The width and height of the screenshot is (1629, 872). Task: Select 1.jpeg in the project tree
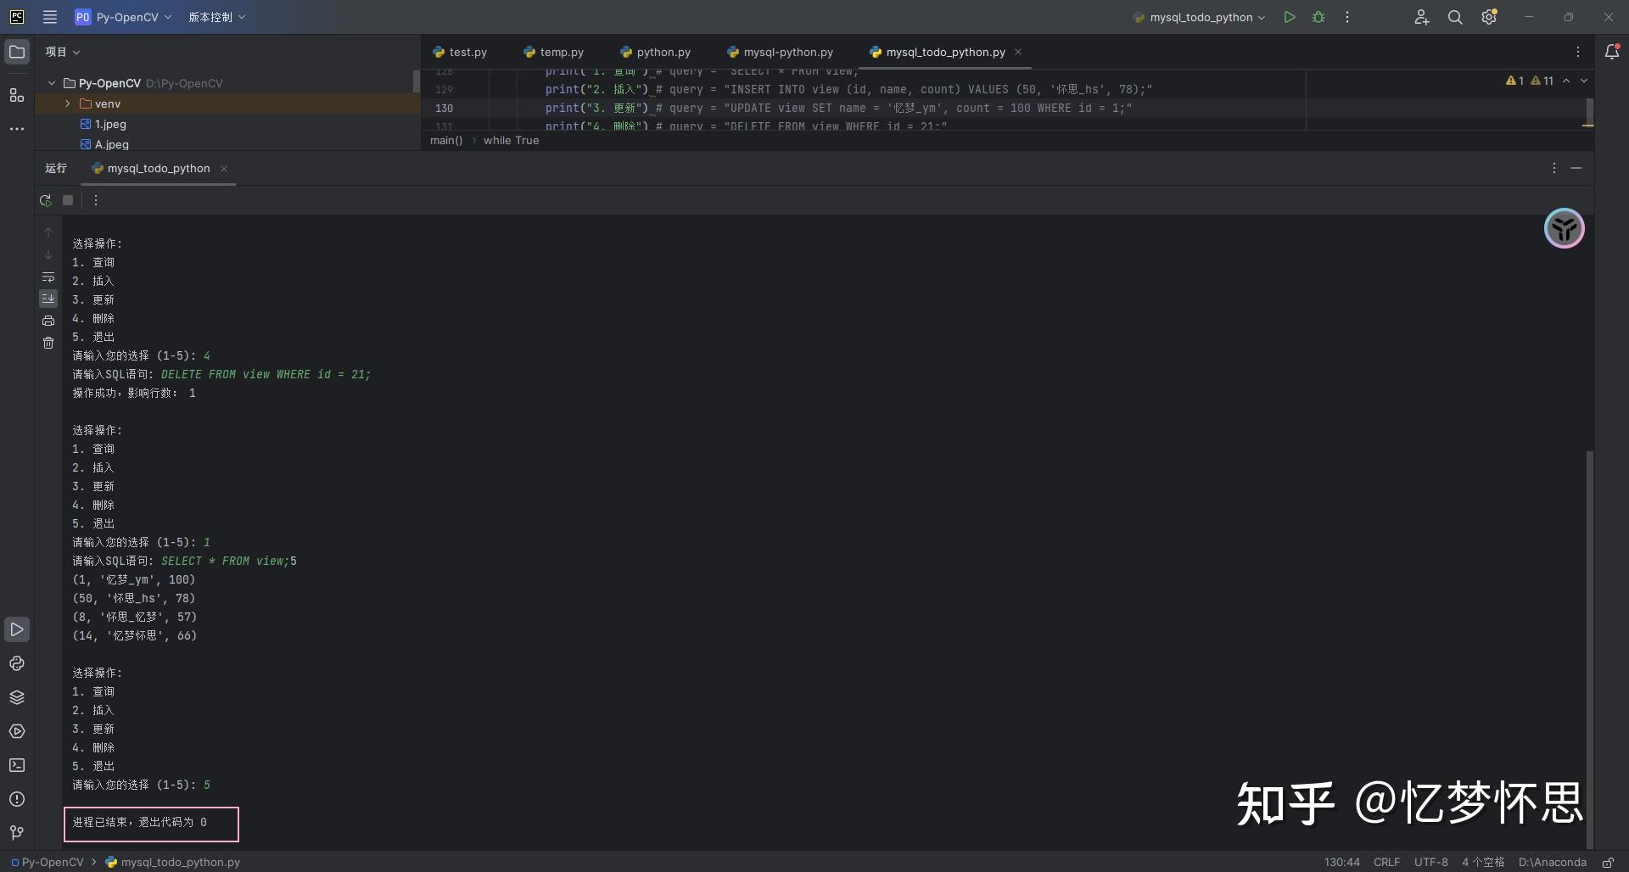[x=103, y=124]
